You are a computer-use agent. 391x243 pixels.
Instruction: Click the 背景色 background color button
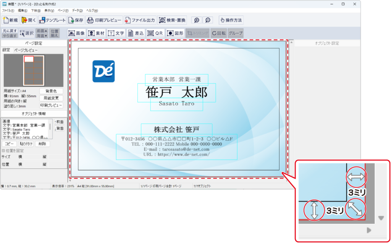(x=51, y=91)
